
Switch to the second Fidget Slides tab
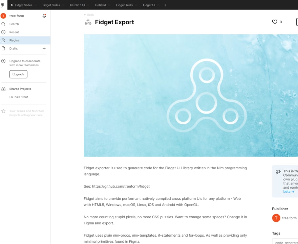(x=51, y=5)
